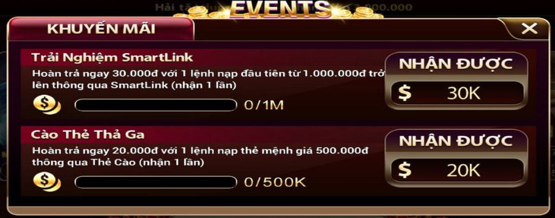Claim the 30K reward button
Viewport: 555px width, 218px height.
click(x=456, y=93)
